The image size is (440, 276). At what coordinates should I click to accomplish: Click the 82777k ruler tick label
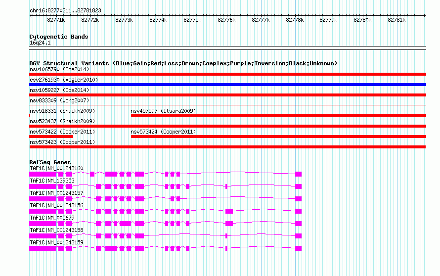click(x=261, y=20)
